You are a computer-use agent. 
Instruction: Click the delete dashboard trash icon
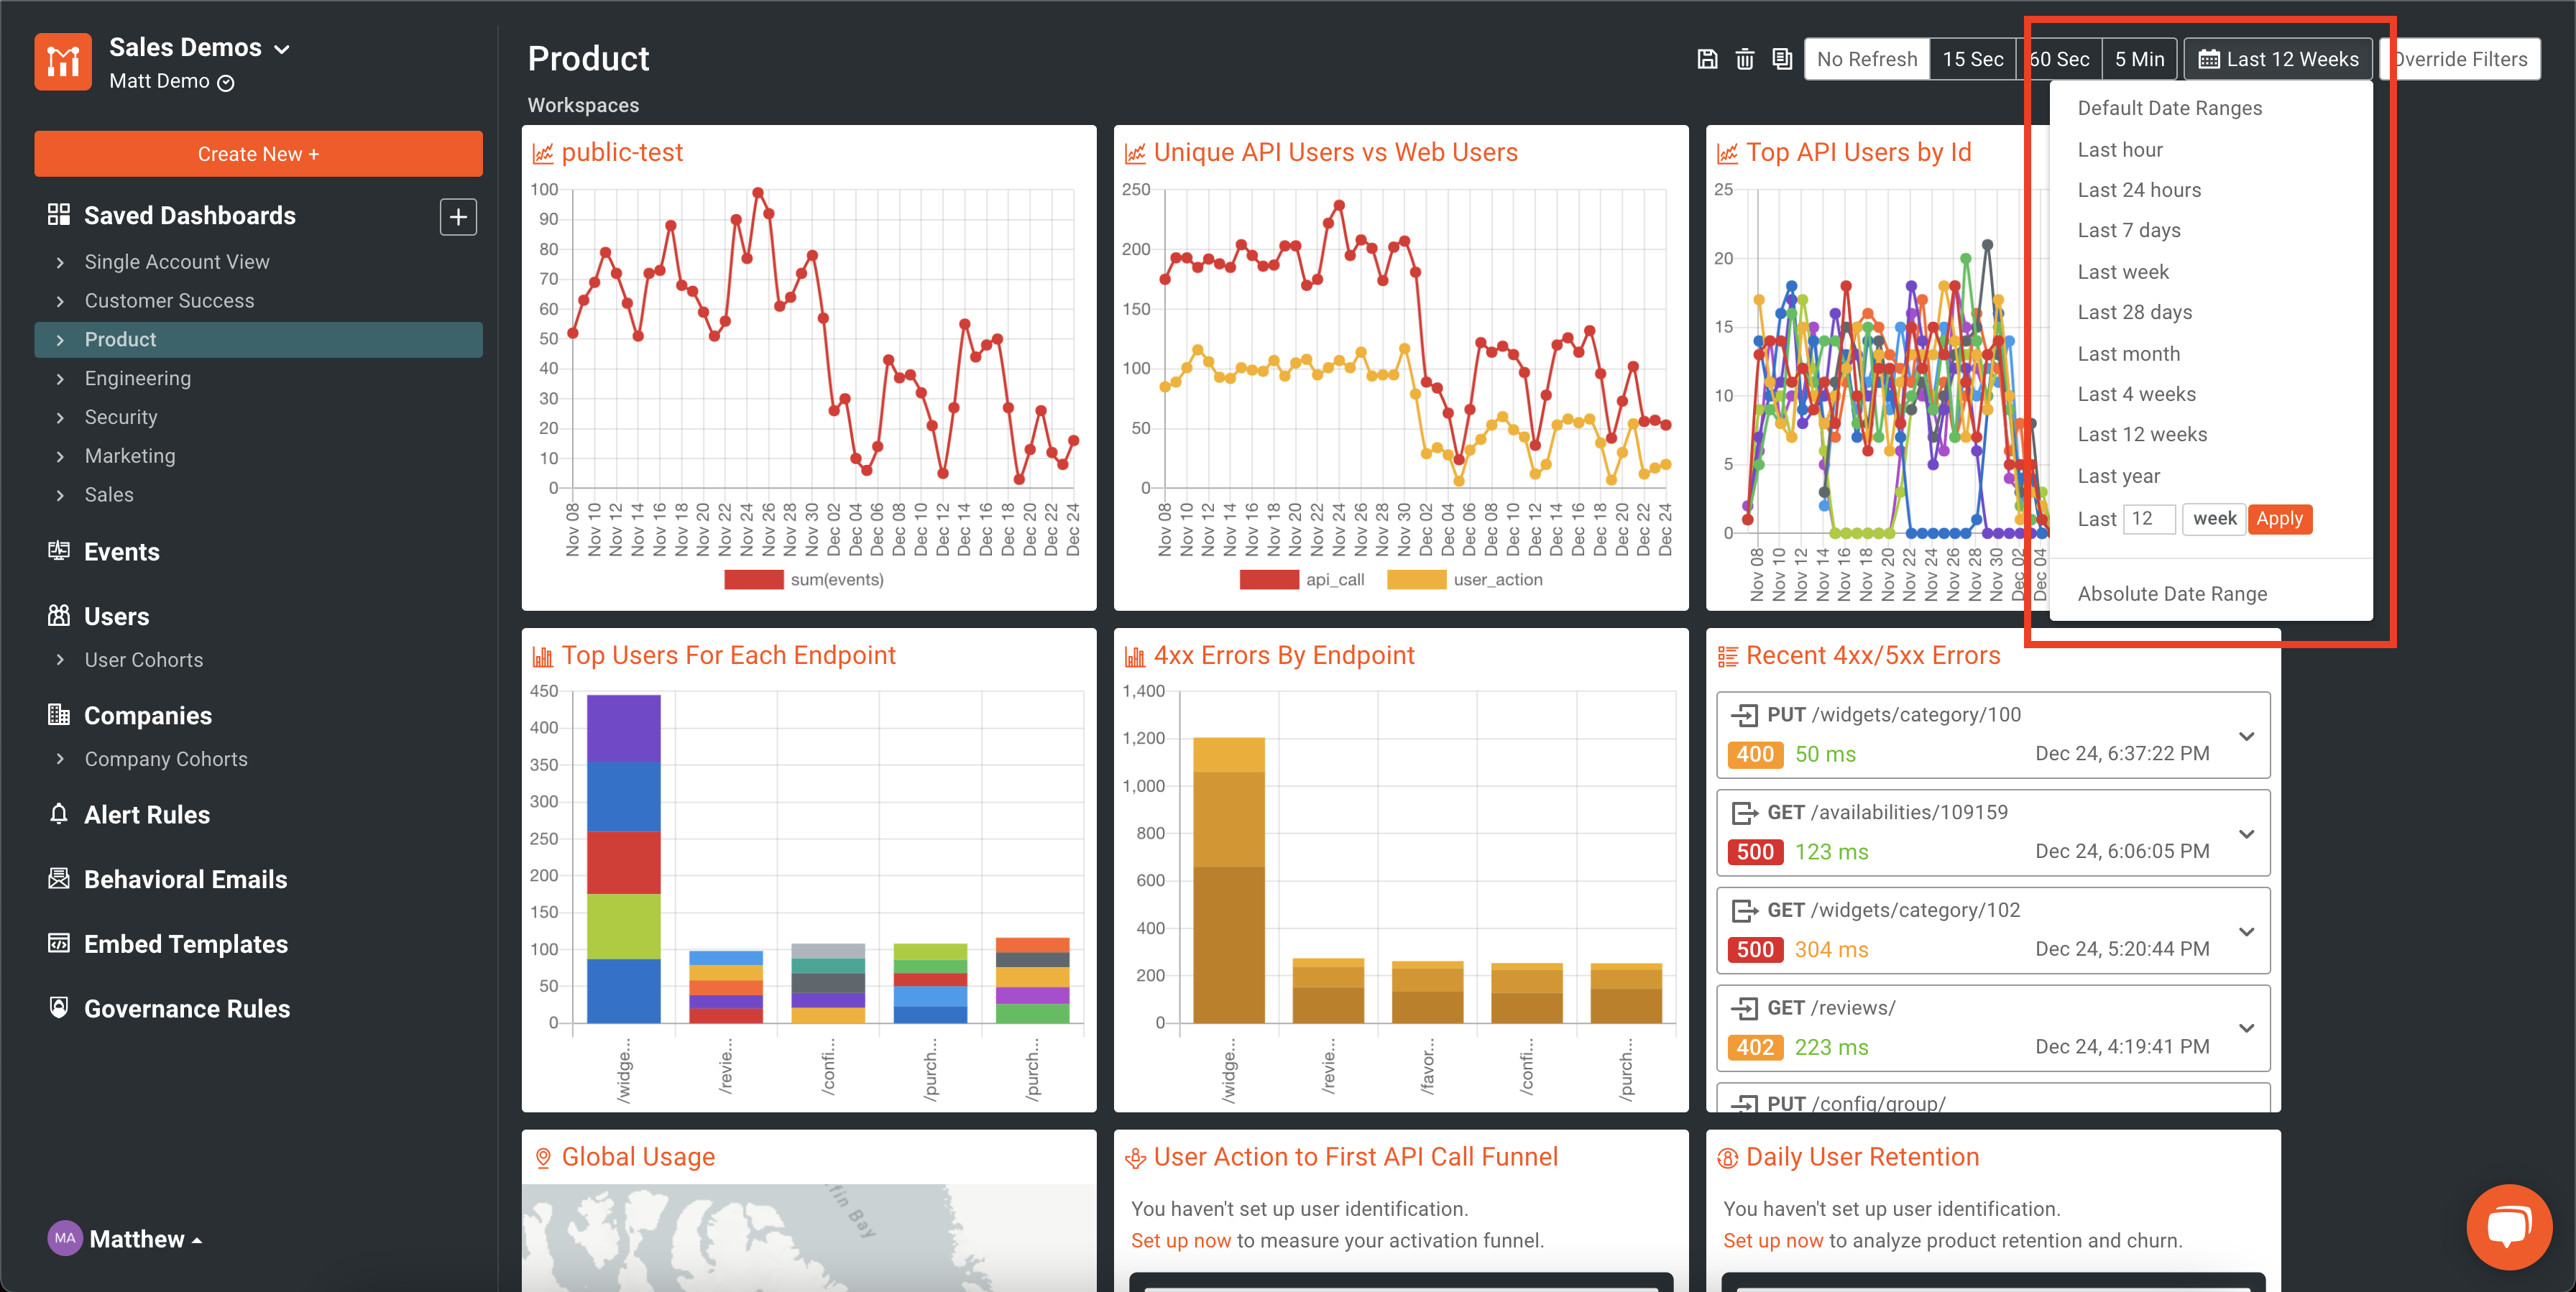[1745, 58]
